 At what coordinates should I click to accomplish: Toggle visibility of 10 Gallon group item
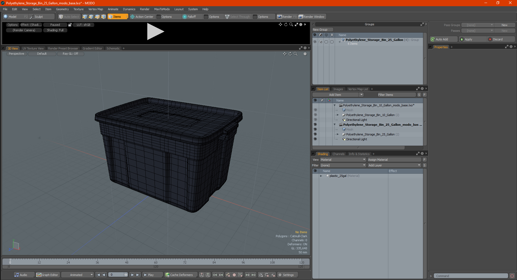315,115
